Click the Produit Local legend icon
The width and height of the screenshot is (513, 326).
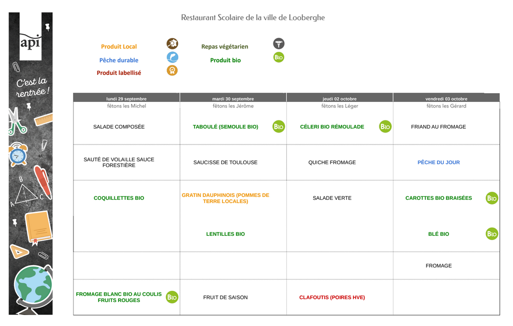172,44
